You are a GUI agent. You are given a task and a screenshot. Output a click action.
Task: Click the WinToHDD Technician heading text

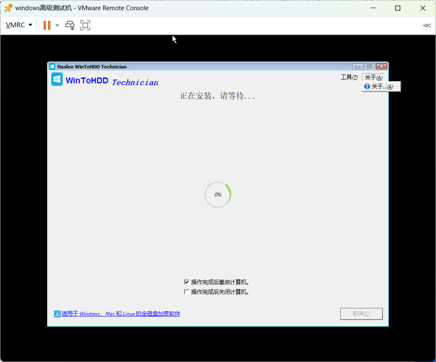tap(112, 81)
